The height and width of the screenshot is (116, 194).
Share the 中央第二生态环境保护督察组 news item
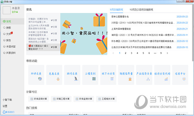pyautogui.click(x=54, y=34)
